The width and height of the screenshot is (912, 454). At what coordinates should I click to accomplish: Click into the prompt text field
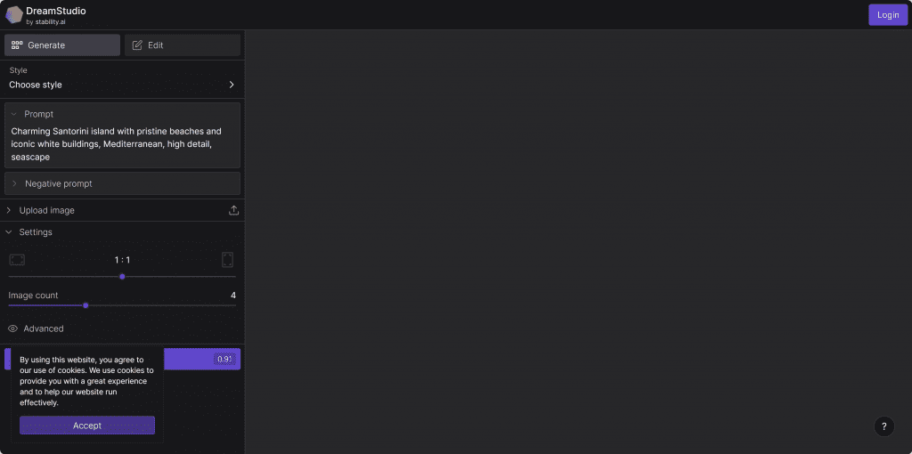(x=122, y=144)
